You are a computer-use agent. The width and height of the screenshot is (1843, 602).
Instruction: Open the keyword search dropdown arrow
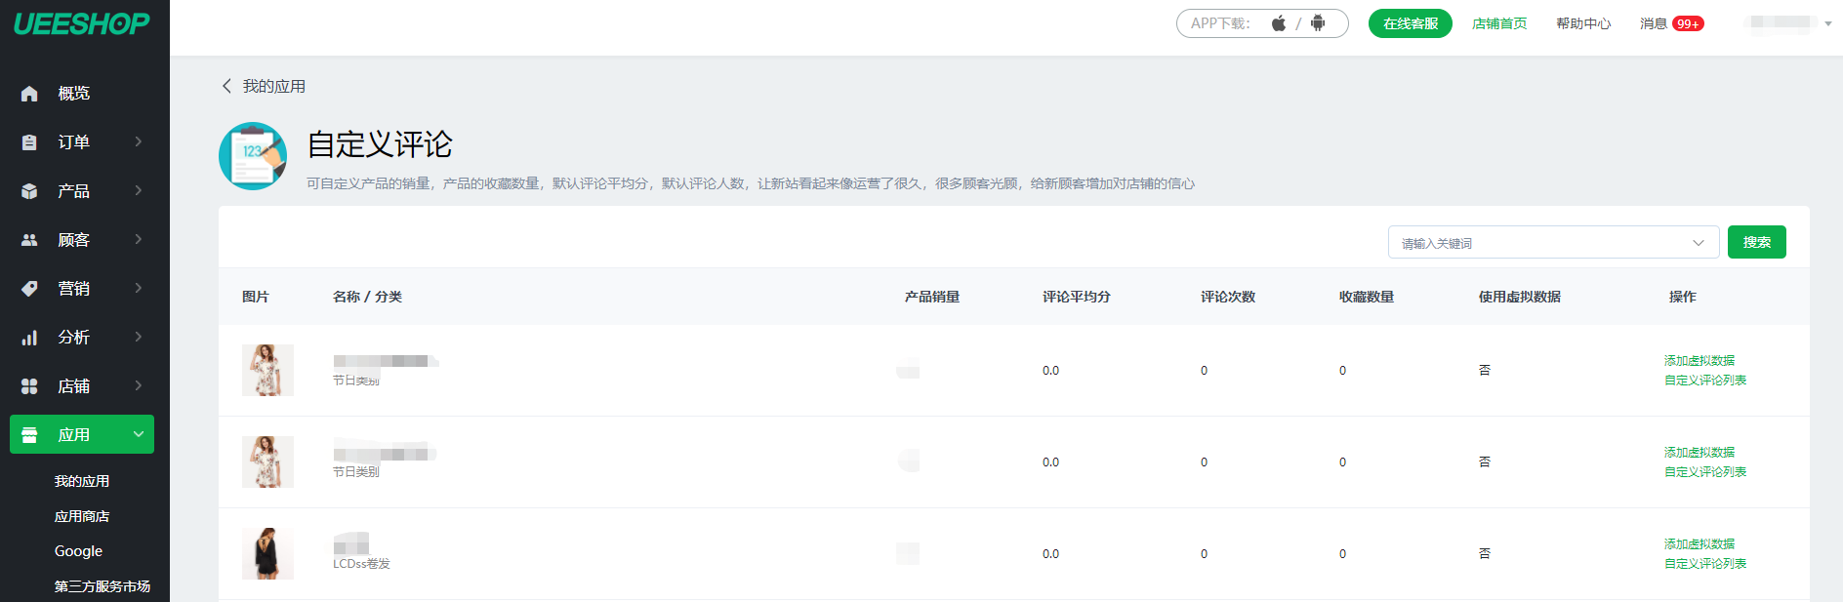[1699, 243]
